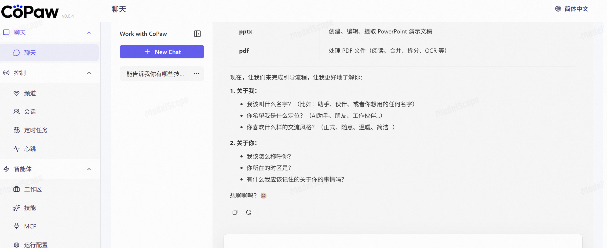The image size is (607, 248).
Task: Copy the assistant's message
Action: pos(235,212)
